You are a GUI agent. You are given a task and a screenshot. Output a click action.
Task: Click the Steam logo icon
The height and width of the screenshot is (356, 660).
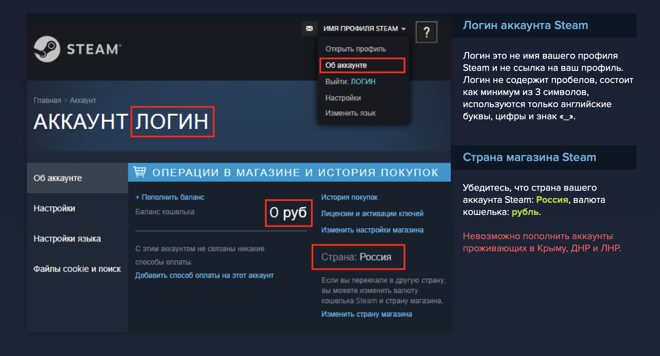click(x=47, y=49)
